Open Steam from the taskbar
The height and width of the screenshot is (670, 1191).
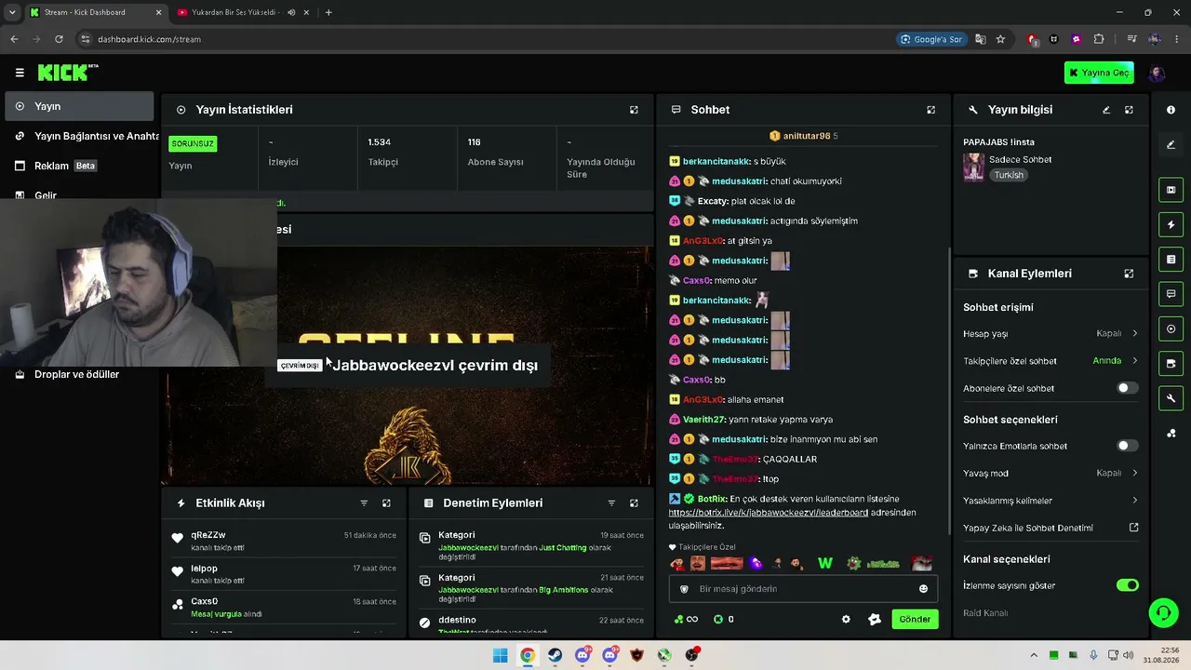coord(555,655)
